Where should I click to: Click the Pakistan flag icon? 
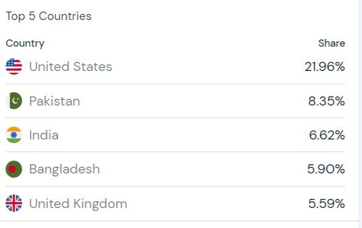(14, 101)
